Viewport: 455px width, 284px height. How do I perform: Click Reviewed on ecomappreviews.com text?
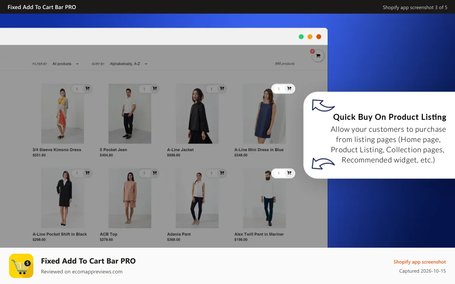[x=82, y=272]
